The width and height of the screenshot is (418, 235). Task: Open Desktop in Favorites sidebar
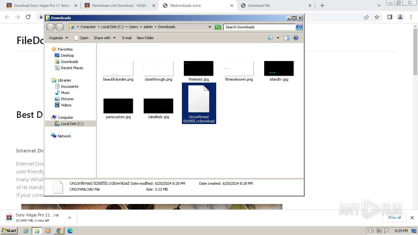point(64,55)
